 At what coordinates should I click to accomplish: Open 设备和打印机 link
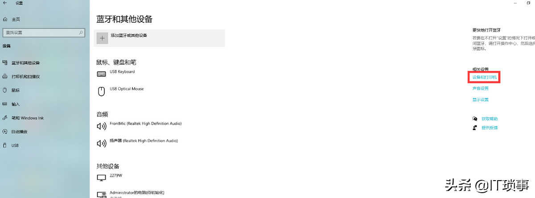484,77
